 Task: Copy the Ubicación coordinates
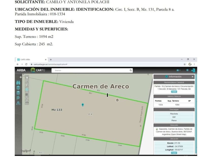point(174,153)
